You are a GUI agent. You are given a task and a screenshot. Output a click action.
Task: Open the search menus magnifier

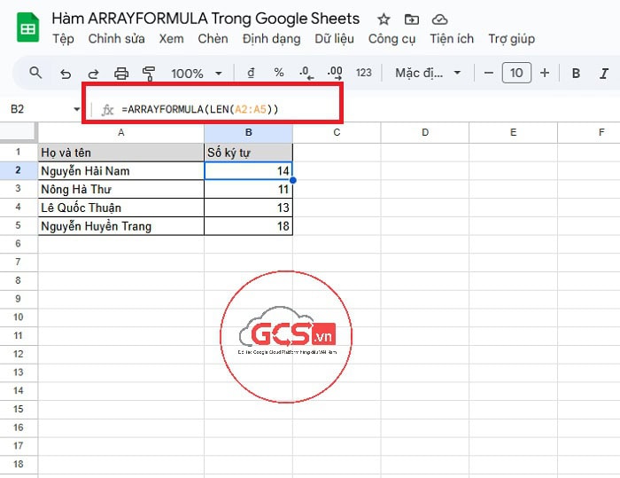[35, 73]
